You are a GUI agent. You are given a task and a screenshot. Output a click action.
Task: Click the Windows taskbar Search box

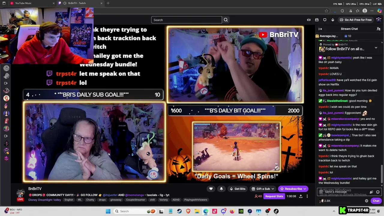[134, 211]
